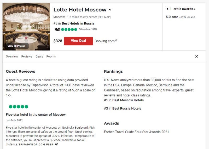Image resolution: width=209 pixels, height=149 pixels.
Task: Open the 1 critic awards link
Action: [x=183, y=9]
